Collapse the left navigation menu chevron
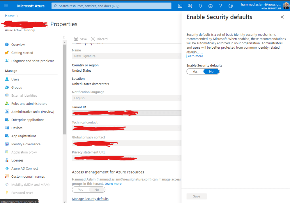 click(64, 38)
